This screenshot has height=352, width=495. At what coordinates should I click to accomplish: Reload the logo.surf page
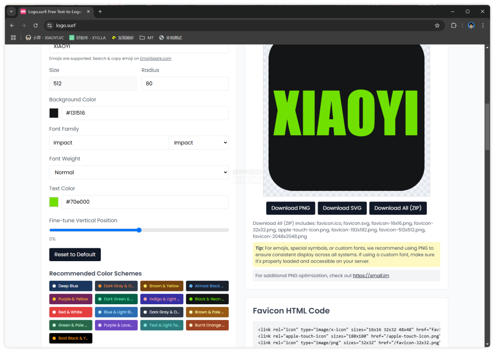point(35,26)
